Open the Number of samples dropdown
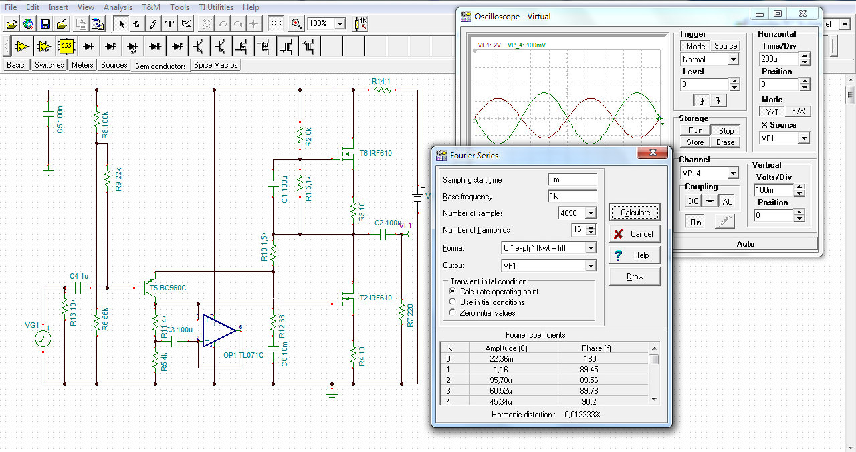The height and width of the screenshot is (452, 856). [590, 213]
